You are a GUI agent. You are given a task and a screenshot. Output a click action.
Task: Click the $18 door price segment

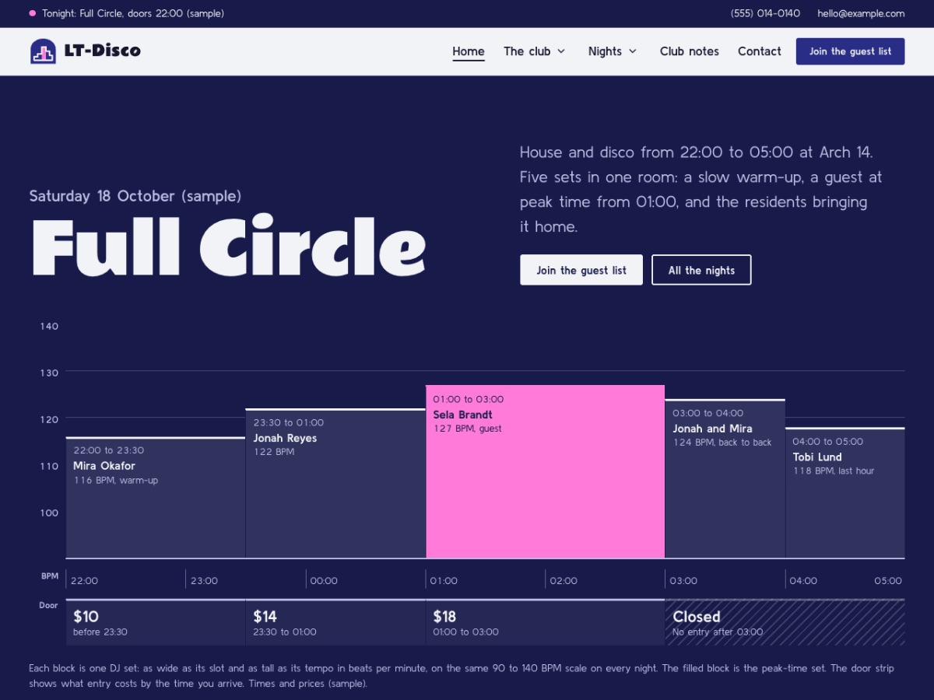pyautogui.click(x=545, y=622)
